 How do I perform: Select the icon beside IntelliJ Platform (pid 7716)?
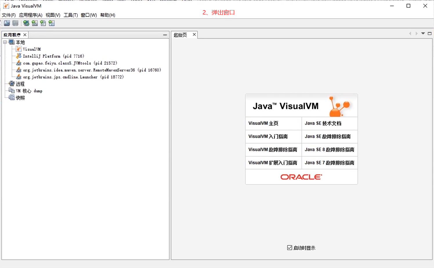point(19,56)
